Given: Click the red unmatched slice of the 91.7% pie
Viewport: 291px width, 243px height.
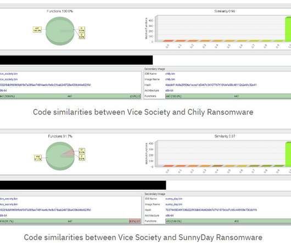Looking at the screenshot, I should pos(69,153).
